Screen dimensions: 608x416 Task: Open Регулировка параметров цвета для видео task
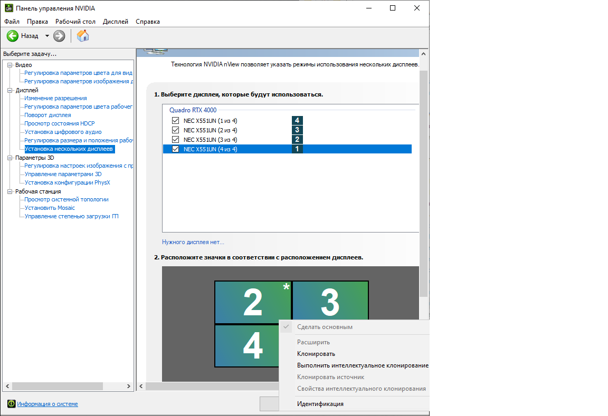[78, 73]
